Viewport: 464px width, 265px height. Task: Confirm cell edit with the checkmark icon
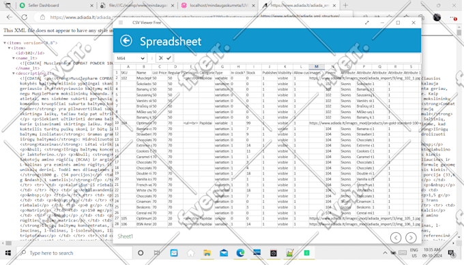(169, 58)
